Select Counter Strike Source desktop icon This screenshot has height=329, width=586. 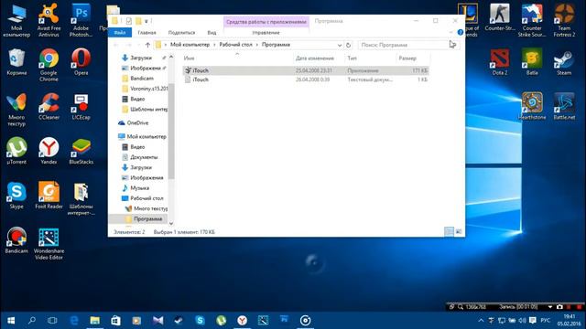point(532,20)
